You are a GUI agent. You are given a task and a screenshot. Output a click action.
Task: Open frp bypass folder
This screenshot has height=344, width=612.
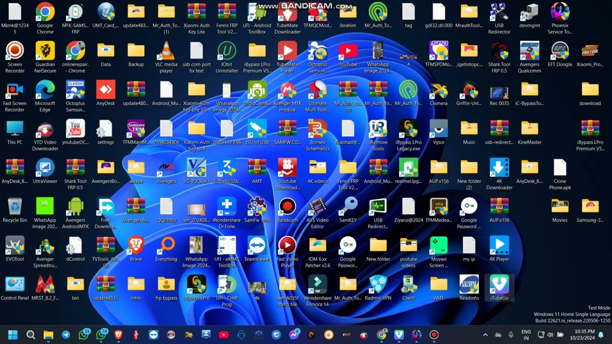pyautogui.click(x=166, y=289)
